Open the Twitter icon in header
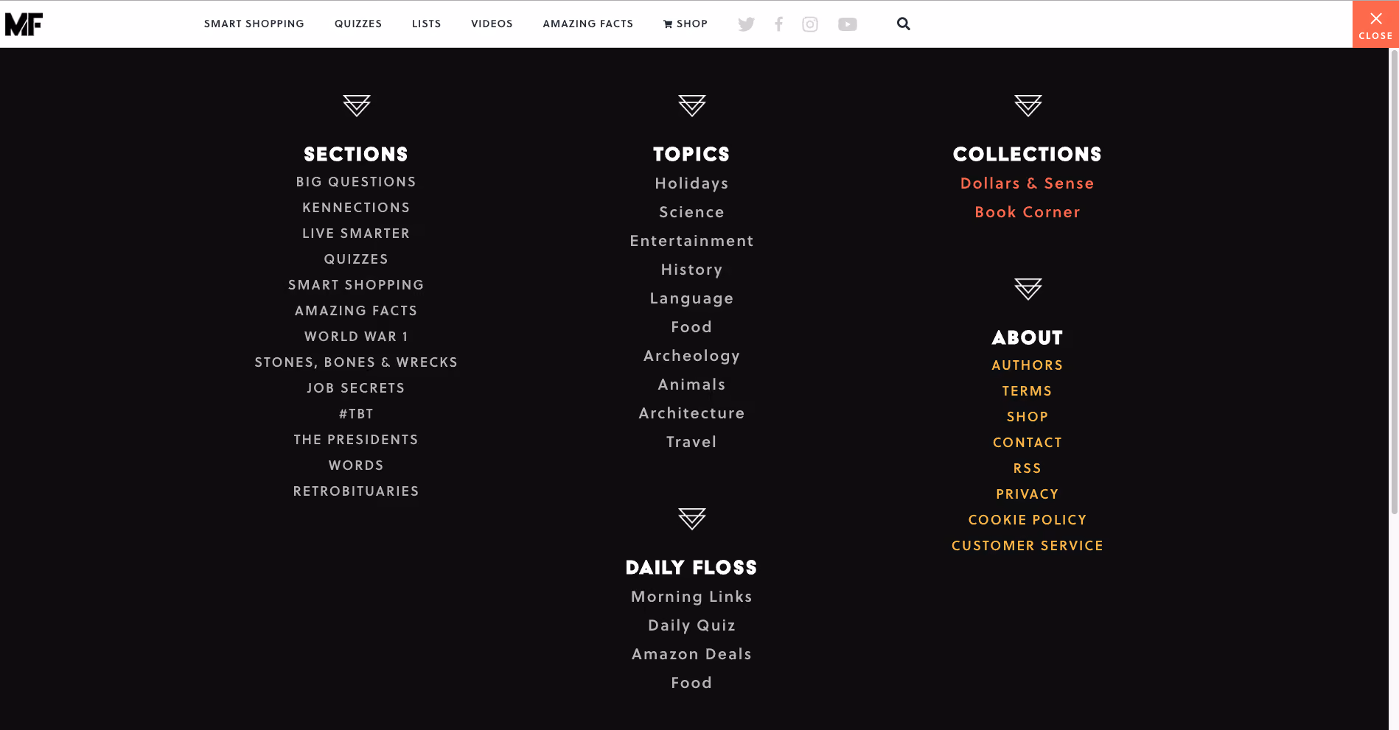The height and width of the screenshot is (730, 1399). pos(746,24)
